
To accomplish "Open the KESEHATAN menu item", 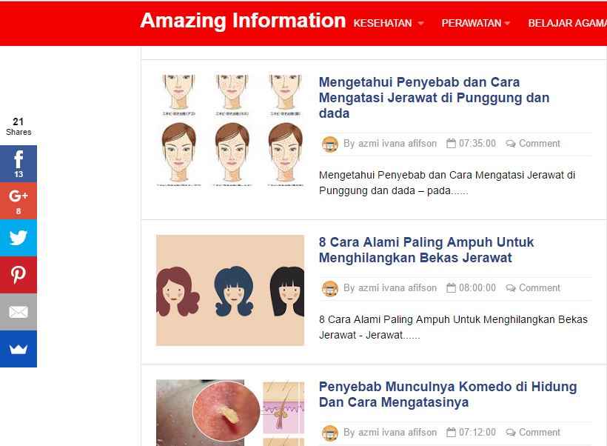I will (383, 23).
